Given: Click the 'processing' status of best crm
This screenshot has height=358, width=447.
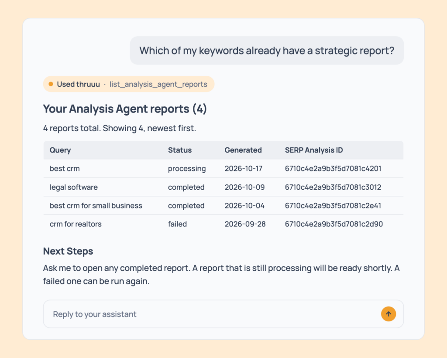Looking at the screenshot, I should (187, 169).
